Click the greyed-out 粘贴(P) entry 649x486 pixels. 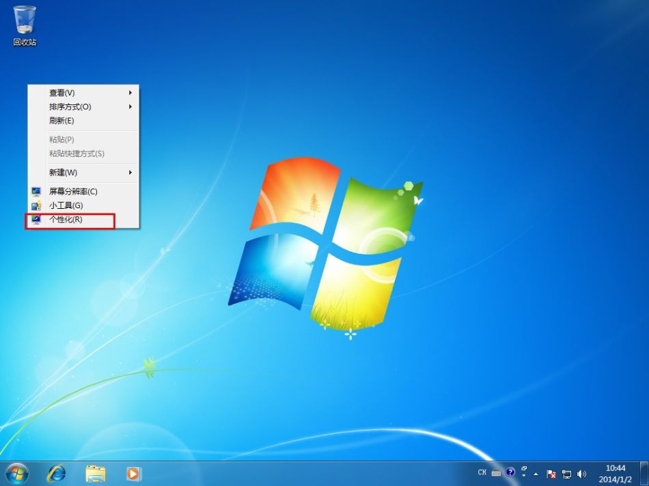(83, 140)
